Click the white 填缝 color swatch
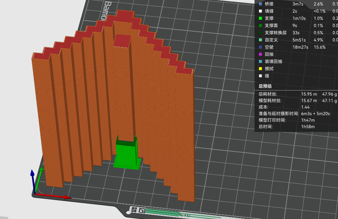Viewport: 338px width, 219px height. (x=260, y=11)
